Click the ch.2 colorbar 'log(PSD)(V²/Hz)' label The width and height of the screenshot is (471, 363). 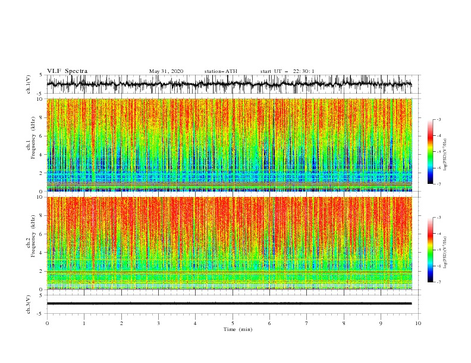pos(445,252)
